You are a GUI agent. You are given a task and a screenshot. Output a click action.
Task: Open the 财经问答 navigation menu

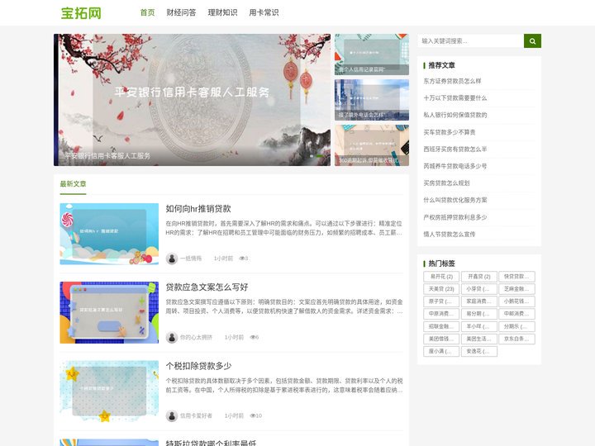[181, 12]
